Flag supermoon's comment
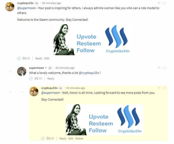This screenshot has width=174, height=144. tap(159, 68)
